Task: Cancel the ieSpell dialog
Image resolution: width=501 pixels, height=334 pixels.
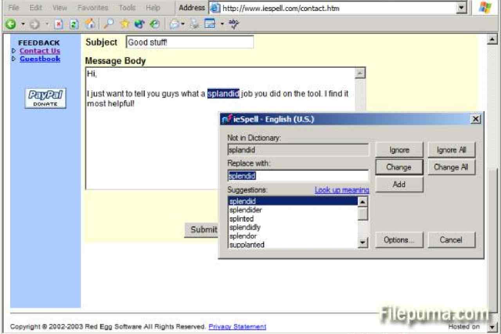Action: (451, 240)
